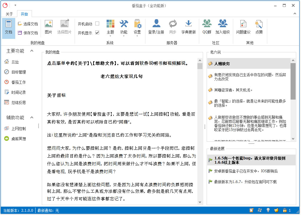Click 最新通知: 无 in status bar
Viewport: 301px width, 215px height.
[x=48, y=211]
